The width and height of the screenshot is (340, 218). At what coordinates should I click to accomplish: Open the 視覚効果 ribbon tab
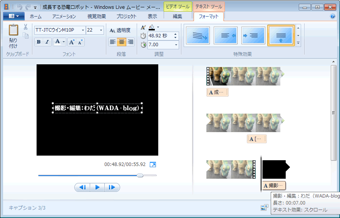pyautogui.click(x=97, y=17)
